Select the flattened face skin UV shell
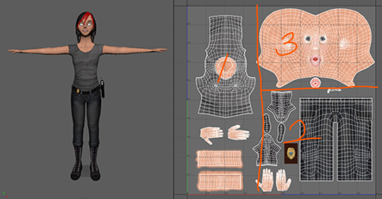The image size is (382, 199). 315,48
